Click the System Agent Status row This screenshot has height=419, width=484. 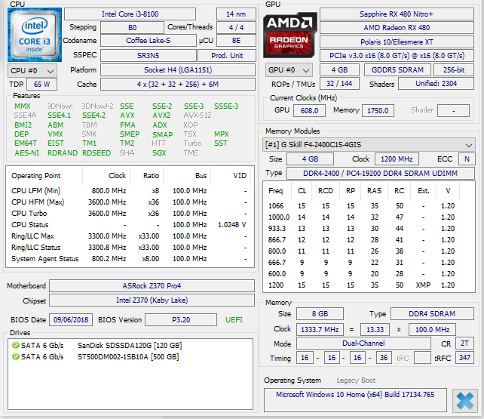click(x=130, y=259)
